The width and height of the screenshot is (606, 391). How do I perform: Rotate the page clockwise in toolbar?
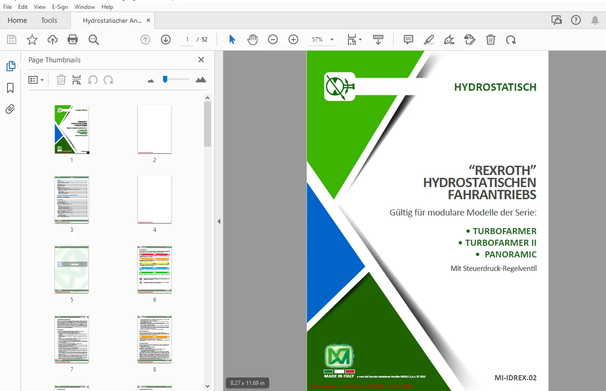[511, 40]
